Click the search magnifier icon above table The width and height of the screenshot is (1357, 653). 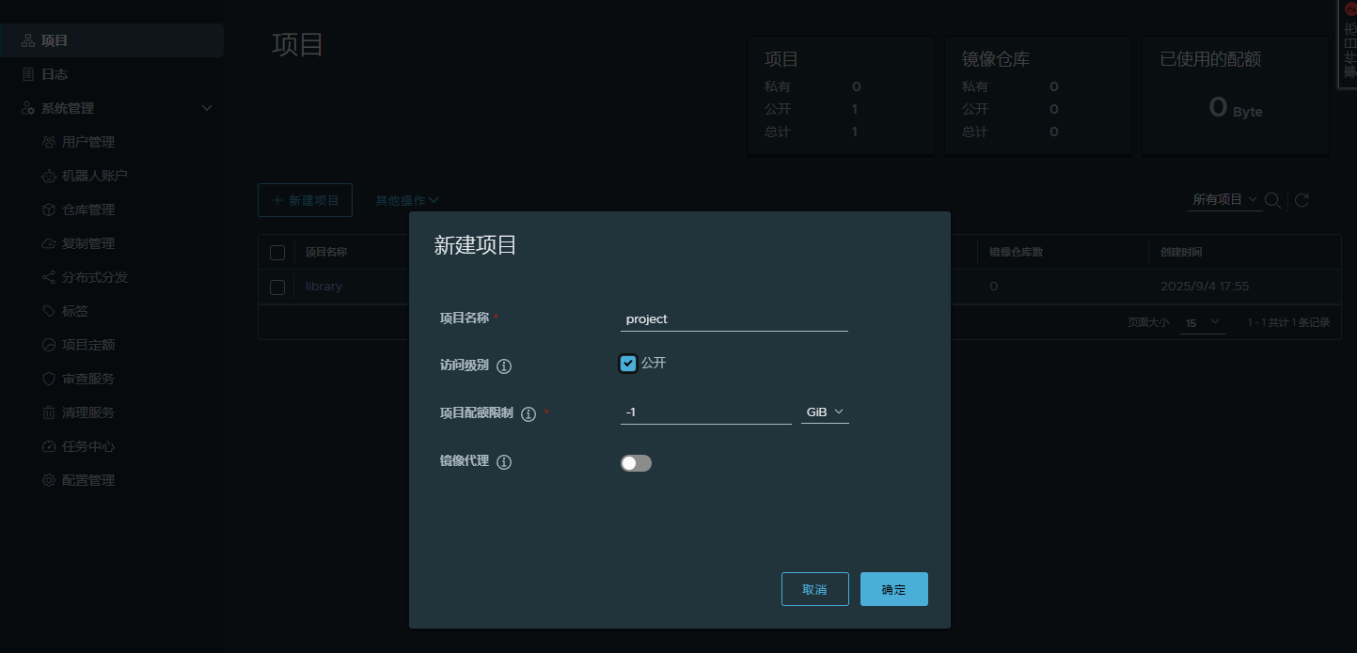point(1272,200)
